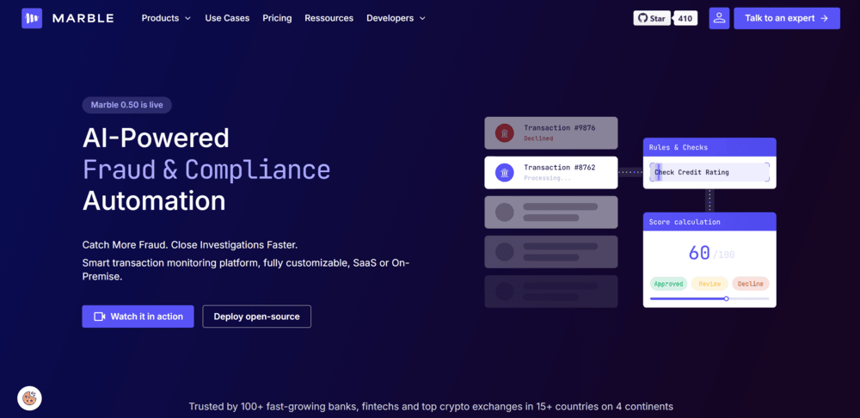Viewport: 860px width, 418px height.
Task: Open the 410 star count link
Action: [x=685, y=18]
